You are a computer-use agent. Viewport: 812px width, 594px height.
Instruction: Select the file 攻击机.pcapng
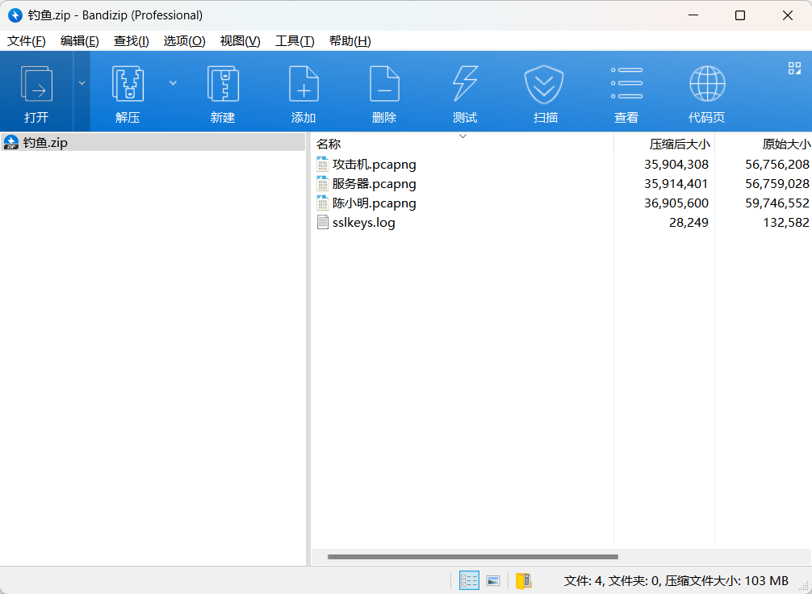374,165
